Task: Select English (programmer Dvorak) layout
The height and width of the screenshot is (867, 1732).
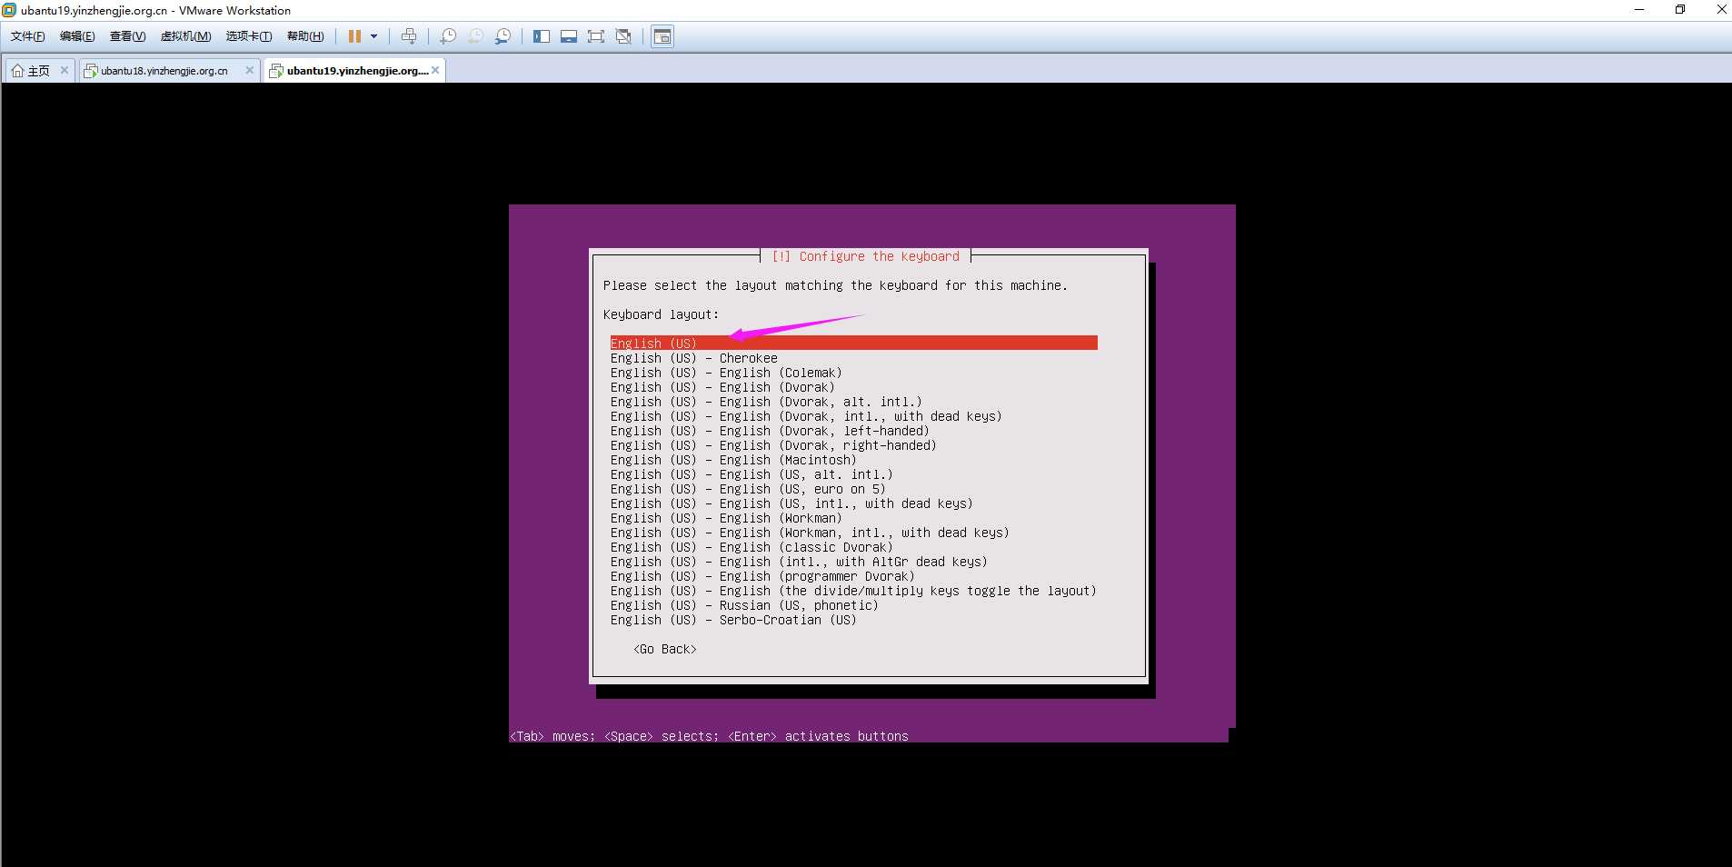Action: coord(762,576)
